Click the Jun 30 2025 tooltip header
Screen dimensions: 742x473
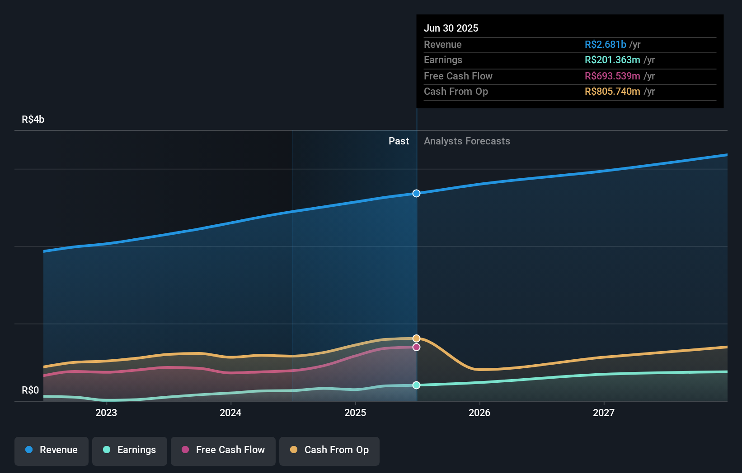[x=451, y=28]
